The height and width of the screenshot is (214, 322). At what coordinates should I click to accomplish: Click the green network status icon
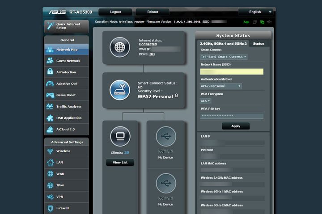coord(262,22)
